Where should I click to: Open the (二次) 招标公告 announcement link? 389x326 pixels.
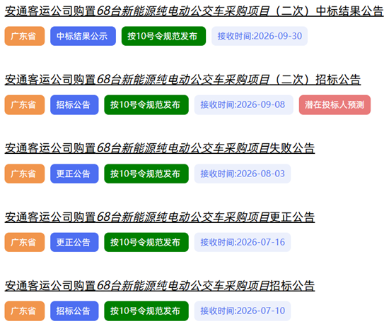(182, 80)
